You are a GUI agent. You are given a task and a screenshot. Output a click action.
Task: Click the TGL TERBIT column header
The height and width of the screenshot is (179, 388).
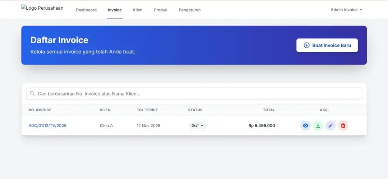pos(147,110)
